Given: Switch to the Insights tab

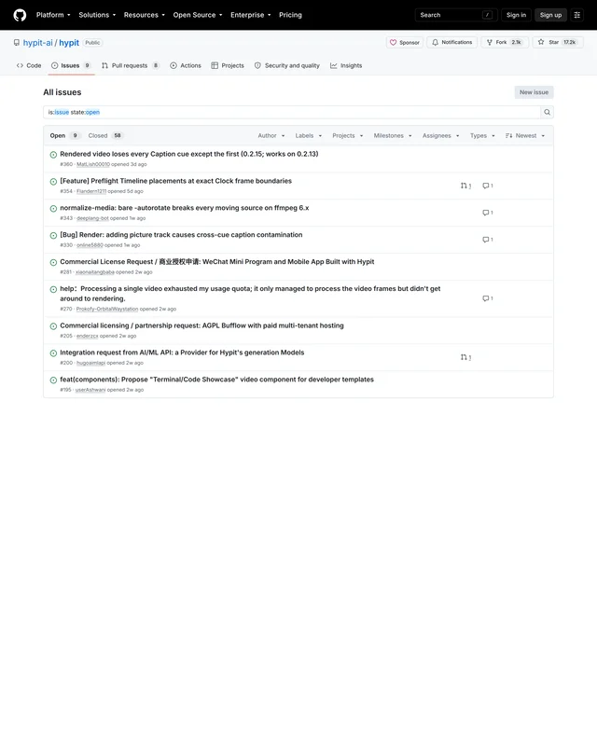Looking at the screenshot, I should pos(346,65).
